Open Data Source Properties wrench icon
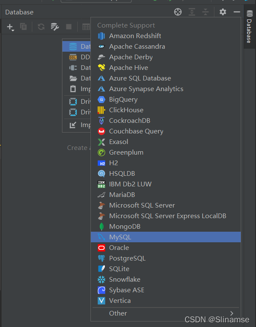 (55, 27)
